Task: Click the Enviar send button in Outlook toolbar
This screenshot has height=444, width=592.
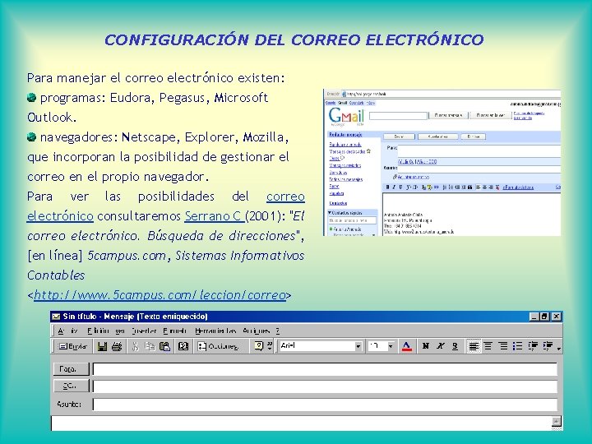Action: [72, 346]
